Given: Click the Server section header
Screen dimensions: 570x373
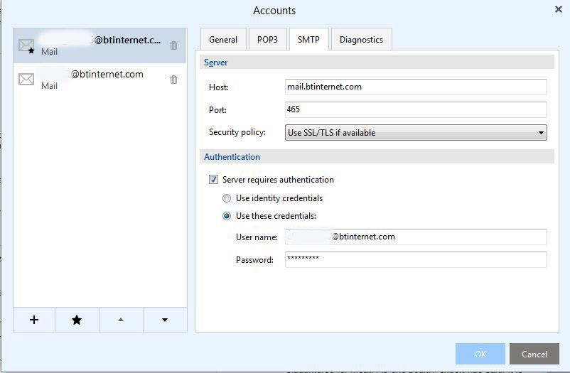Looking at the screenshot, I should [377, 63].
